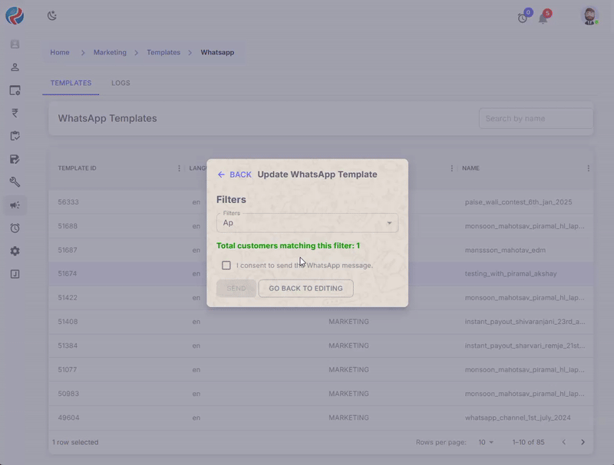Switch to the Logs tab
Screen dimensions: 614x465
click(x=120, y=83)
